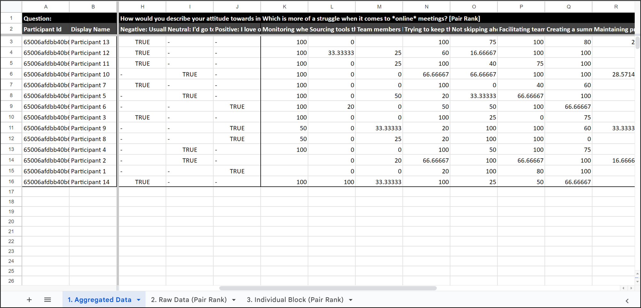Click horizontal scroll right arrow

tap(631, 288)
